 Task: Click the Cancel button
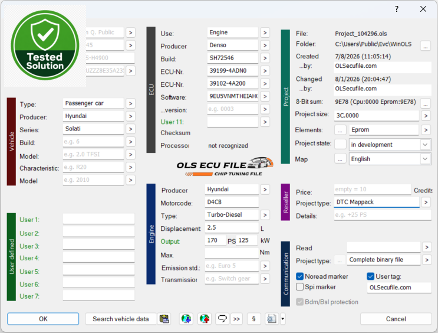[x=396, y=319]
